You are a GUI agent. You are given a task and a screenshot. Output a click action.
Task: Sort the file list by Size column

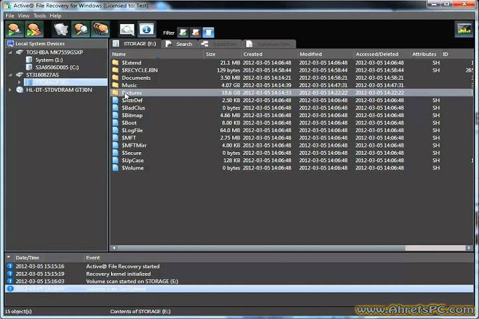(222, 54)
